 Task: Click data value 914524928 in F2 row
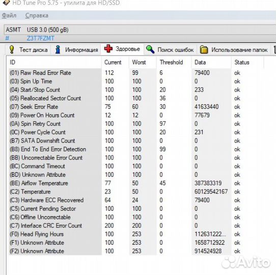[208, 251]
